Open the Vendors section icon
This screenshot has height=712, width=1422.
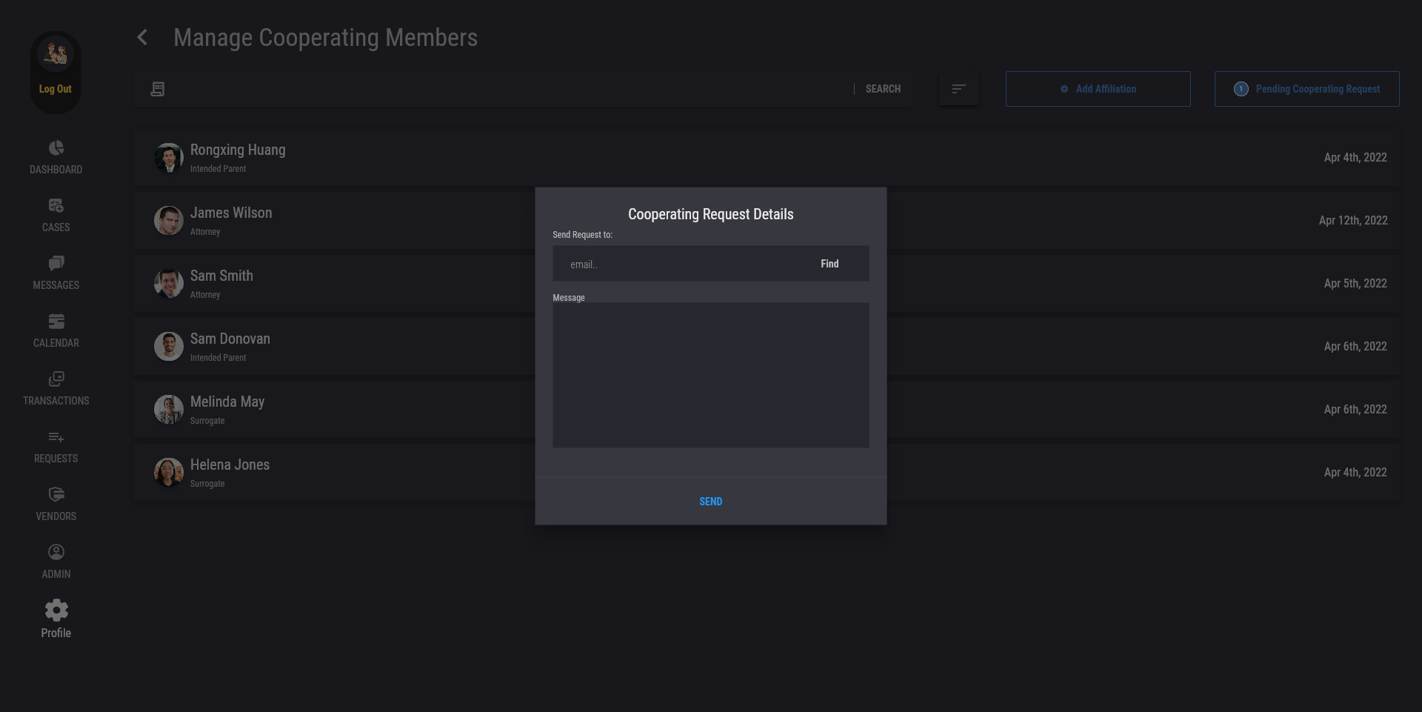pos(56,495)
